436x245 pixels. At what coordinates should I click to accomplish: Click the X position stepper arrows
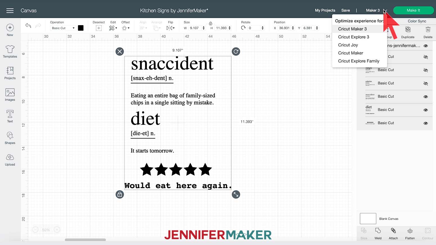click(x=293, y=28)
